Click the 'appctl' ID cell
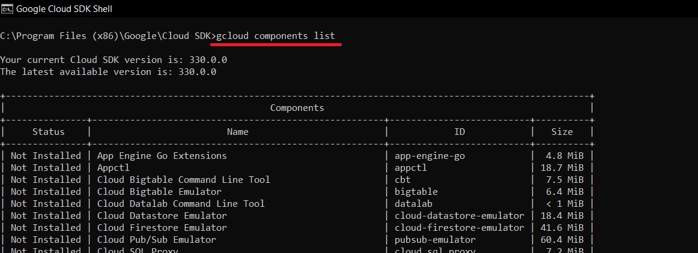 (x=411, y=168)
